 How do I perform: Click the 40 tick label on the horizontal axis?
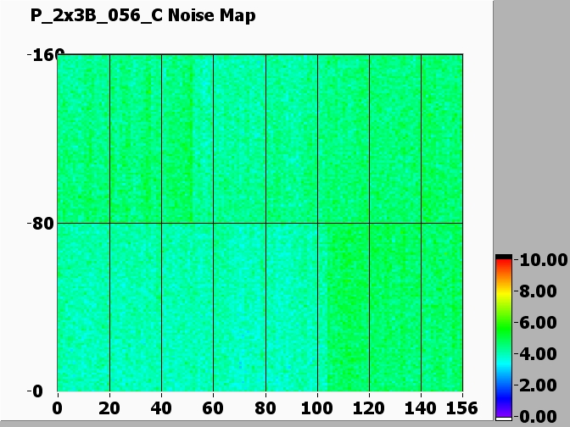161,408
